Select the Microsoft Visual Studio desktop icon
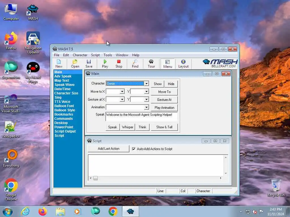 coord(11,104)
